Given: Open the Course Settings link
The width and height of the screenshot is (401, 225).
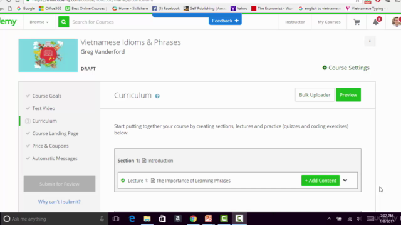Looking at the screenshot, I should 349,67.
